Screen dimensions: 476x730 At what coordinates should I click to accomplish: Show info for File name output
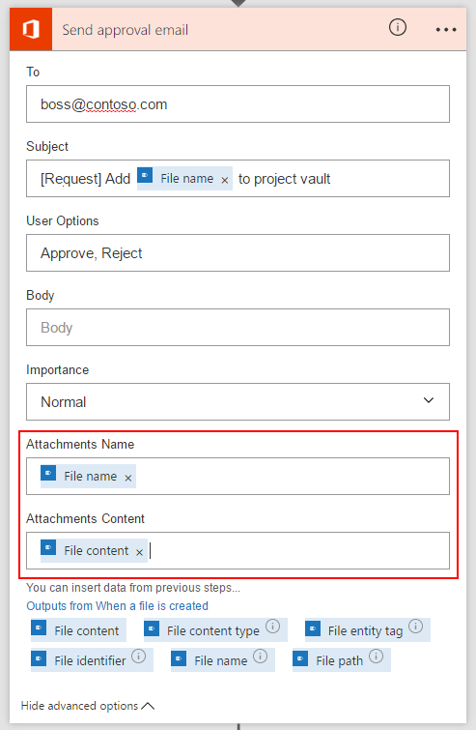261,657
